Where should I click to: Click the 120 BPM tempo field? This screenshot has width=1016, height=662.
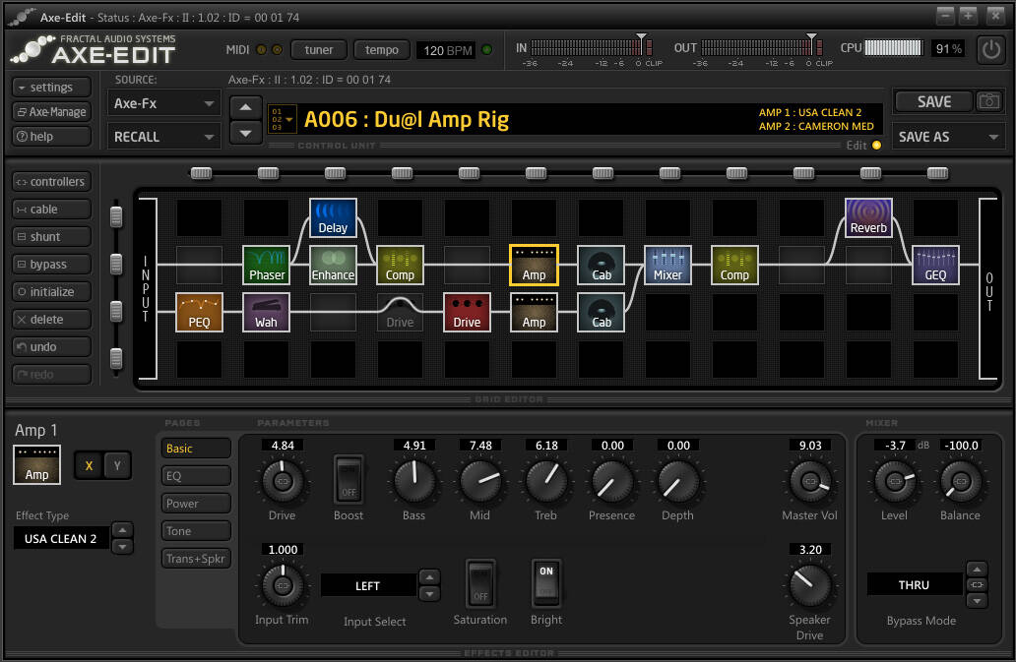point(447,50)
